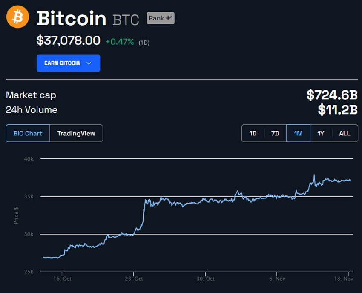The width and height of the screenshot is (362, 293).
Task: Switch to the TradingView chart tab
Action: (76, 133)
